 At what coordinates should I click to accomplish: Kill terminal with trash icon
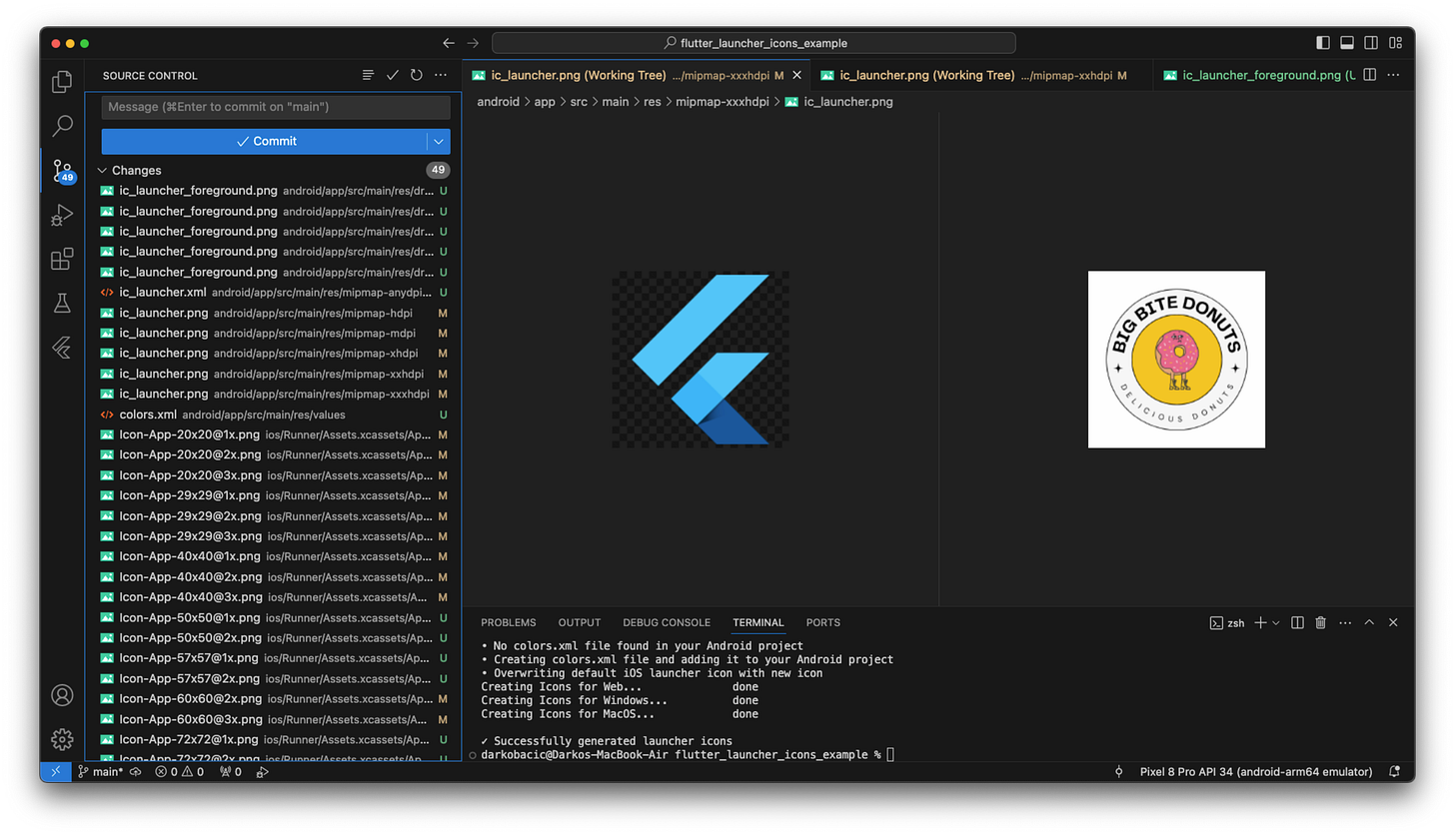pyautogui.click(x=1321, y=622)
